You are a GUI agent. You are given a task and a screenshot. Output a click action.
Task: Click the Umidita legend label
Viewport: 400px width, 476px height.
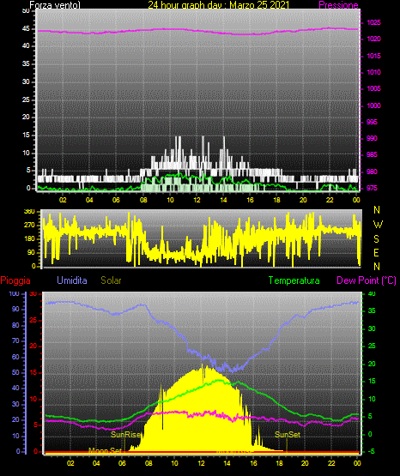(x=72, y=280)
